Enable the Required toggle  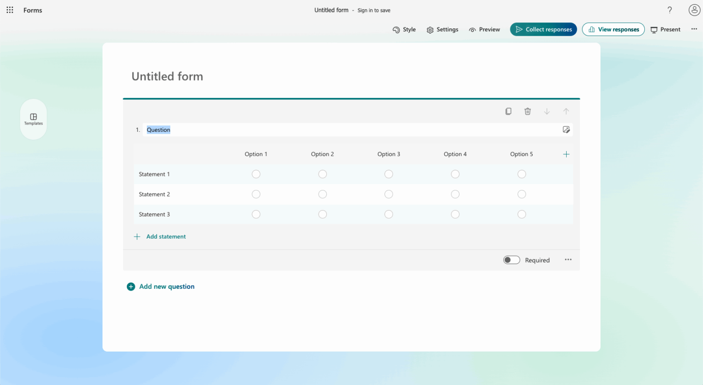pyautogui.click(x=511, y=260)
